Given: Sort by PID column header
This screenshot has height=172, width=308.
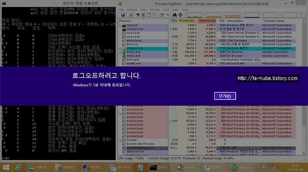Looking at the screenshot, I should click(x=222, y=21).
